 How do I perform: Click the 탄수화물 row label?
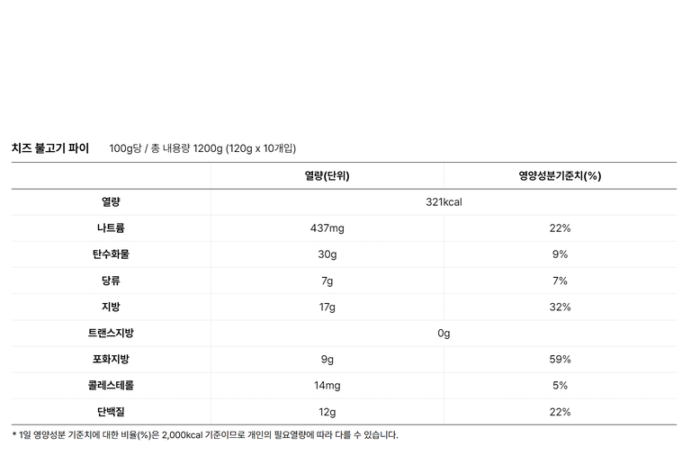pyautogui.click(x=111, y=254)
